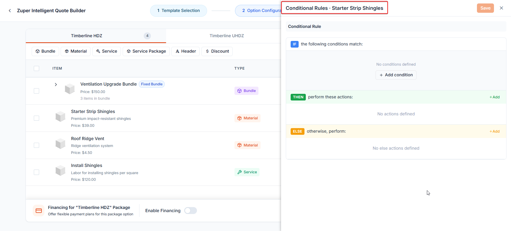Click the Starter Strip Shingles cube thumbnail
The width and height of the screenshot is (511, 231).
(x=60, y=116)
